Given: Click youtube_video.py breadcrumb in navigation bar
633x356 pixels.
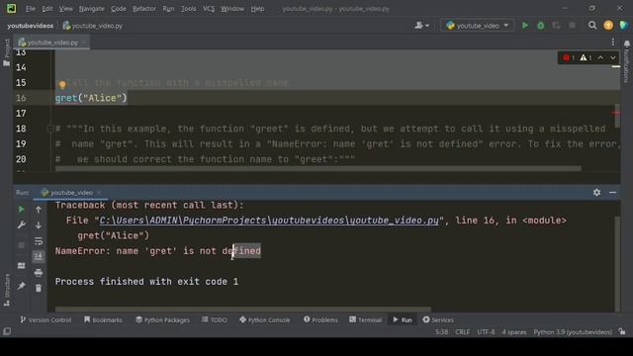Looking at the screenshot, I should click(93, 26).
